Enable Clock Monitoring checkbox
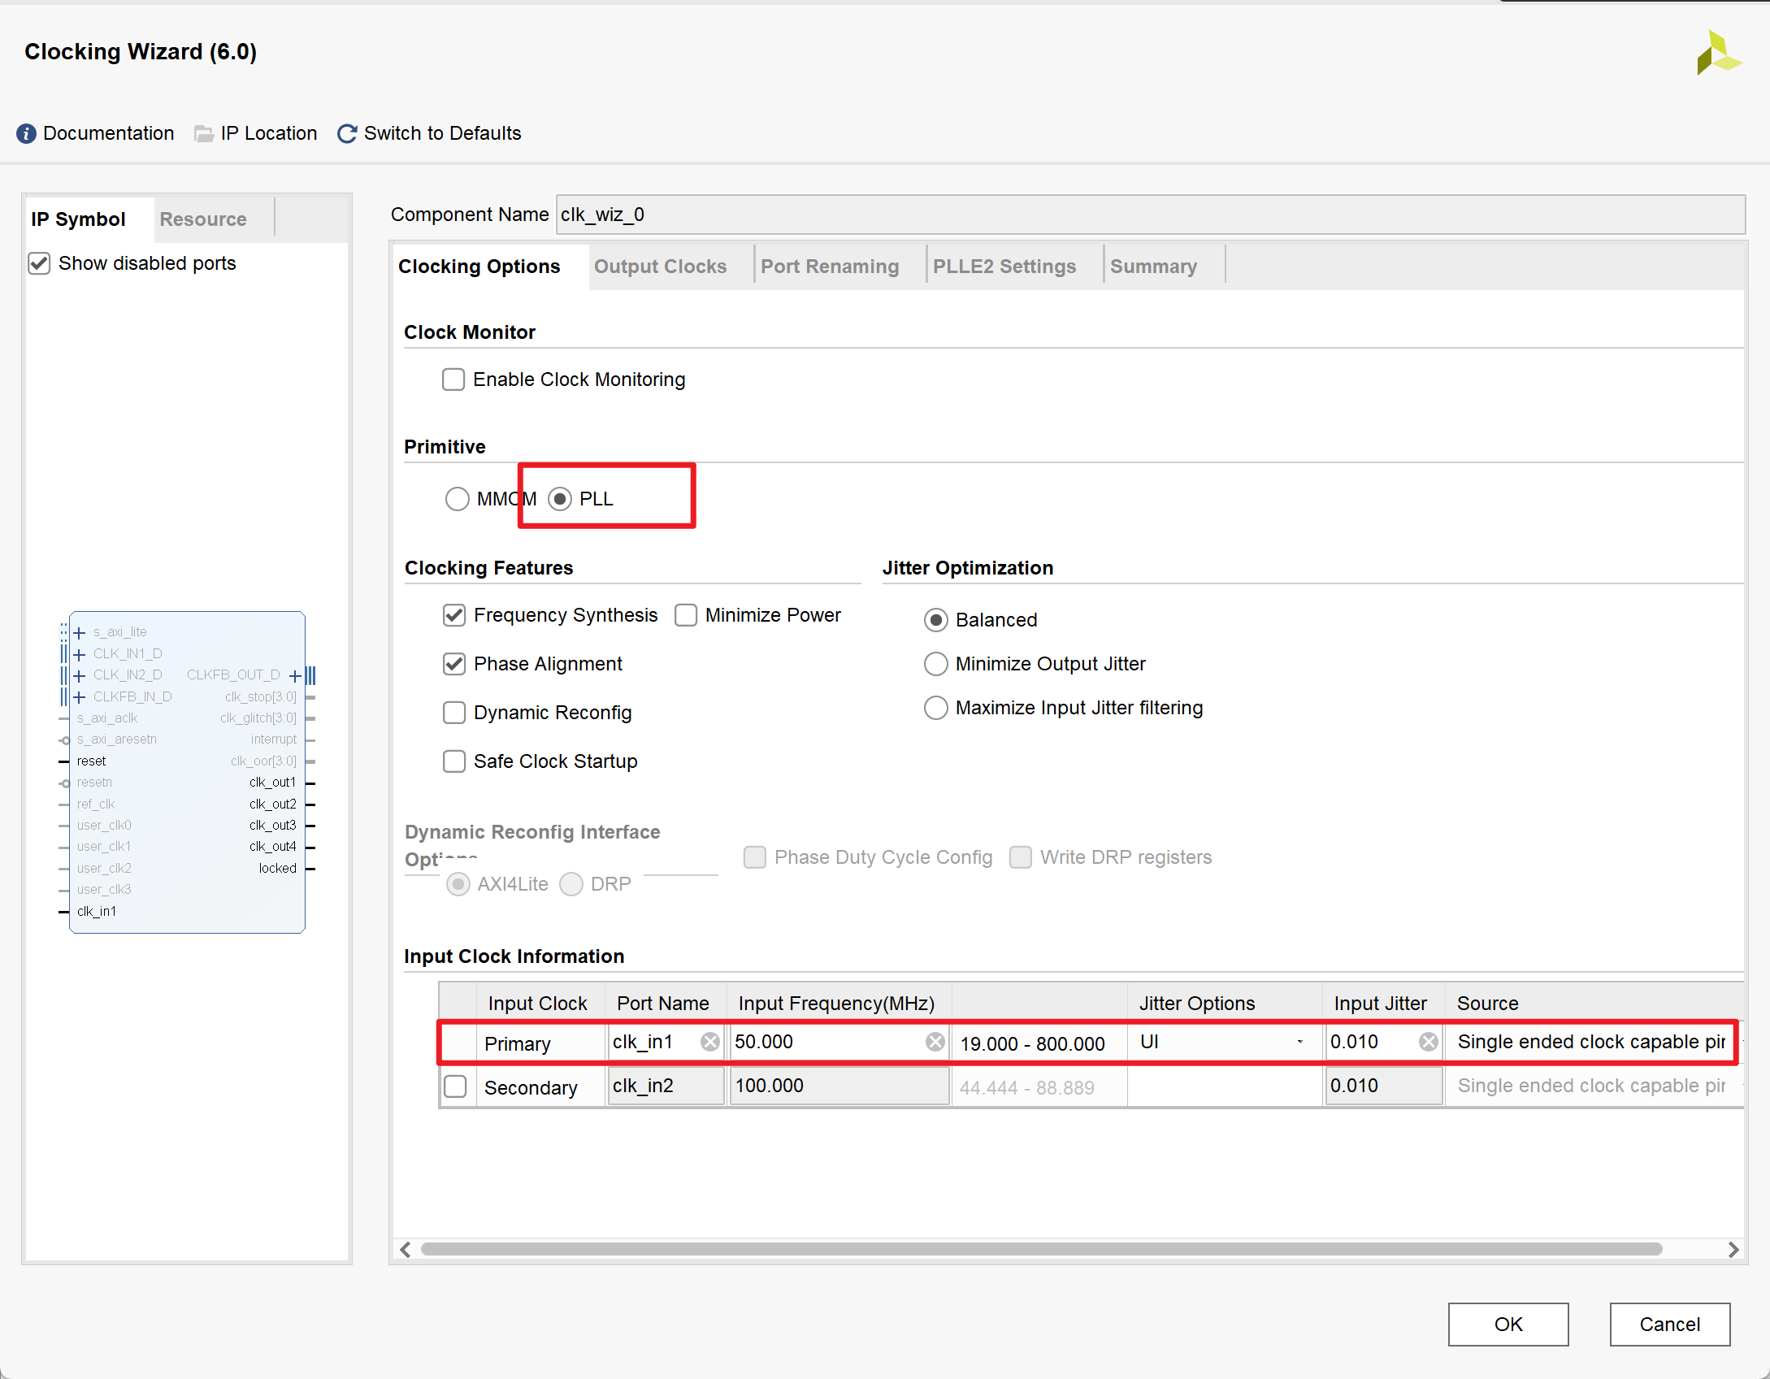This screenshot has width=1770, height=1379. point(453,379)
